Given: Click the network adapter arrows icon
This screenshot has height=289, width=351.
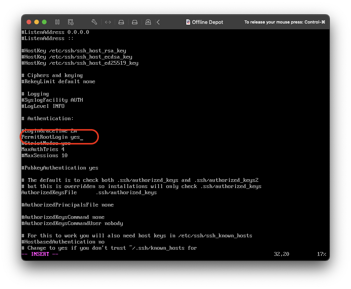Looking at the screenshot, I should [x=108, y=22].
